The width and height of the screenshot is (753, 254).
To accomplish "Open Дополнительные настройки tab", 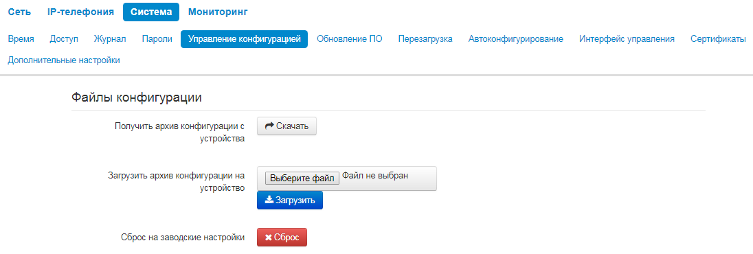I will click(64, 60).
